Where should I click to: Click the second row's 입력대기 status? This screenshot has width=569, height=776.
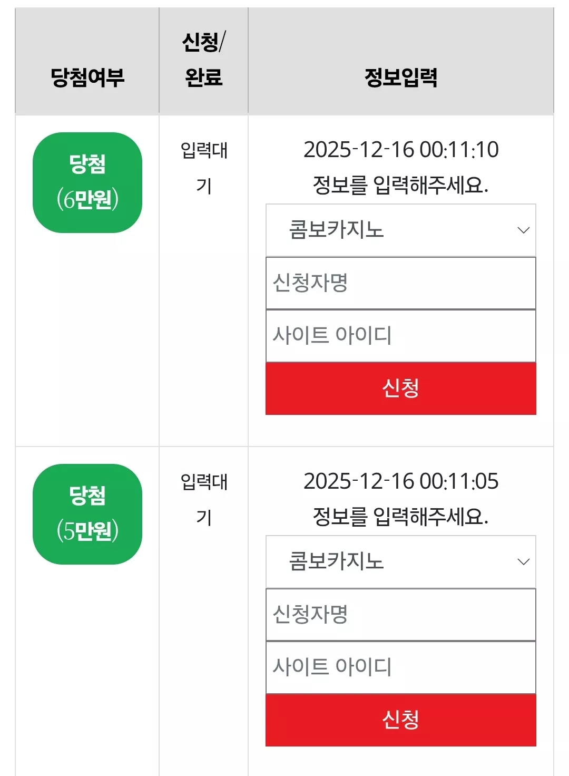[204, 499]
